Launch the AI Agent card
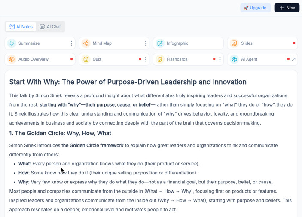The image size is (302, 217). pyautogui.click(x=262, y=59)
